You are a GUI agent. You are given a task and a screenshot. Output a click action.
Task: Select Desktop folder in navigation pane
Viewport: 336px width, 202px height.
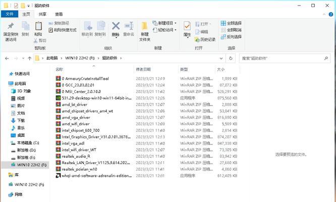18,135
